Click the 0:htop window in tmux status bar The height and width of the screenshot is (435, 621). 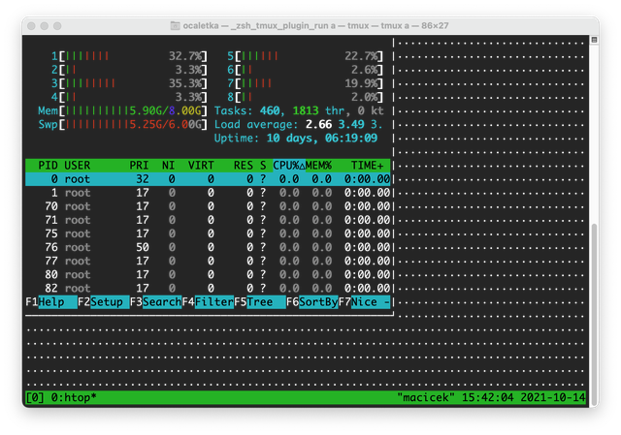[74, 397]
